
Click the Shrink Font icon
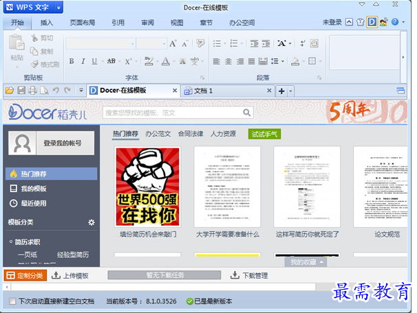tap(185, 43)
